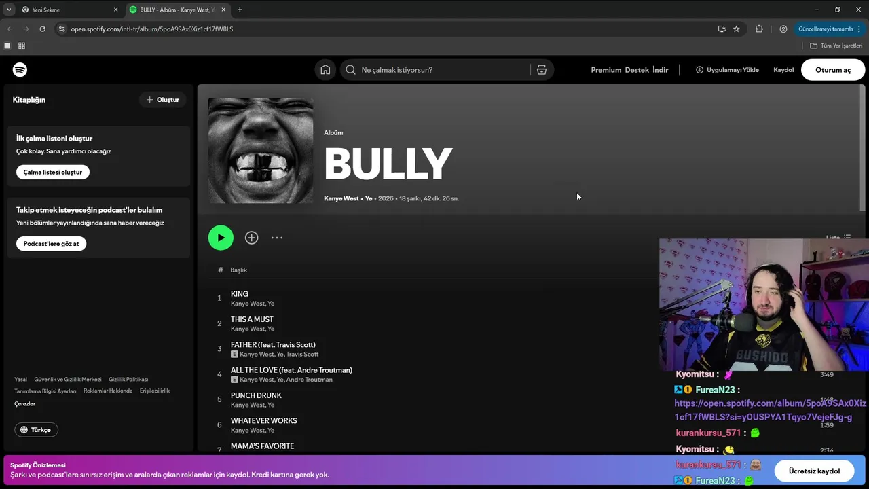Open Güvenlik ve Gizlilik Merkezi link
Image resolution: width=869 pixels, height=489 pixels.
[x=68, y=380]
